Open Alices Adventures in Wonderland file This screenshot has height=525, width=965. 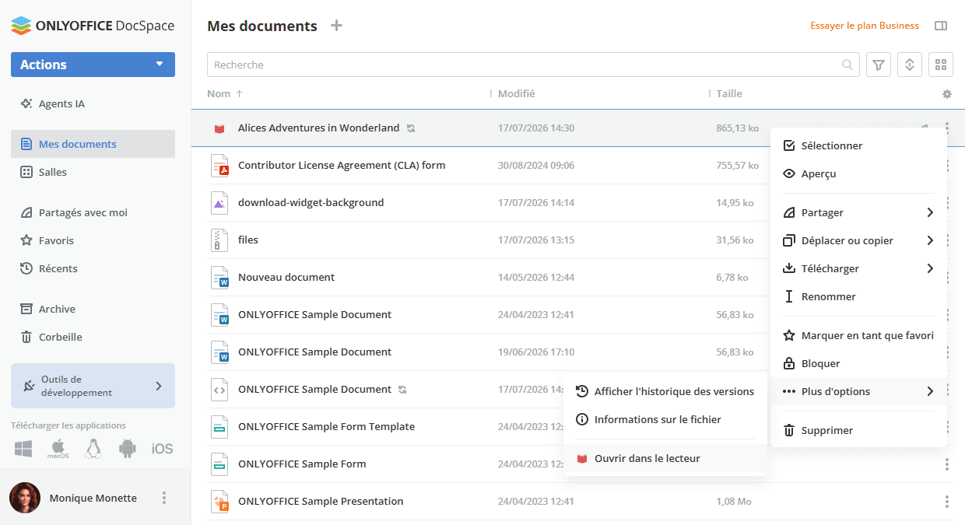(x=318, y=128)
